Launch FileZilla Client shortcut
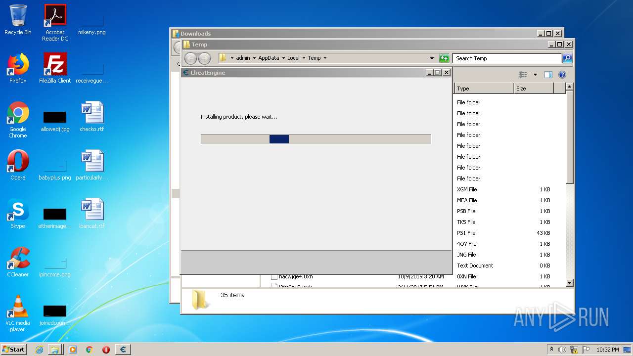This screenshot has width=633, height=356. point(55,68)
